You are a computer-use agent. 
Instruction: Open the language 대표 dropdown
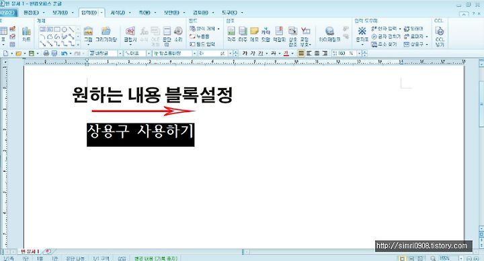click(149, 53)
